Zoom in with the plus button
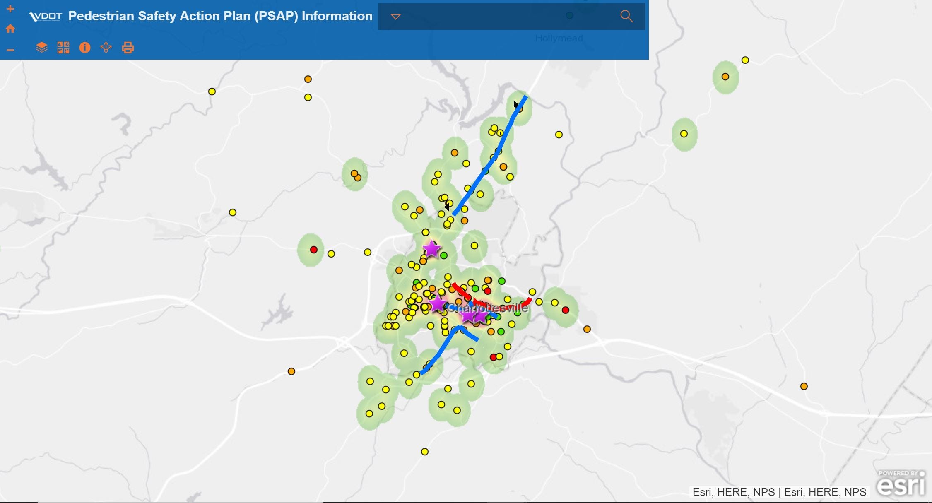Image resolution: width=932 pixels, height=503 pixels. (x=10, y=9)
